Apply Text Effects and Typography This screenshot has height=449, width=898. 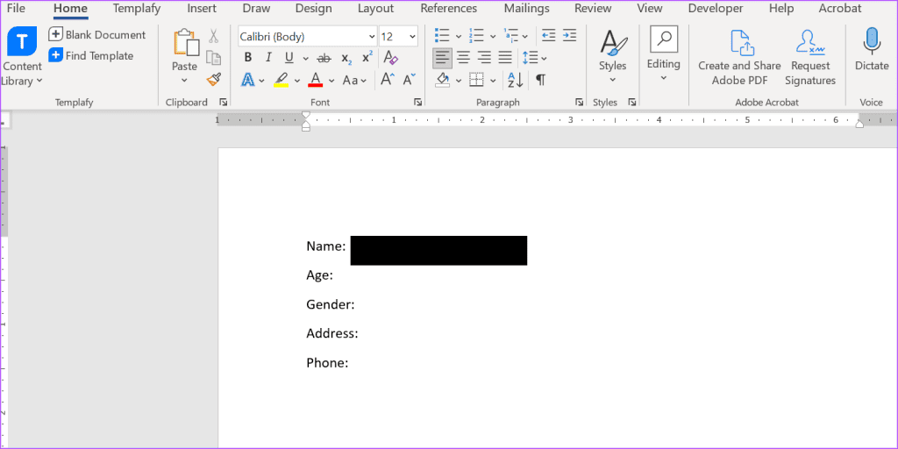(x=248, y=80)
